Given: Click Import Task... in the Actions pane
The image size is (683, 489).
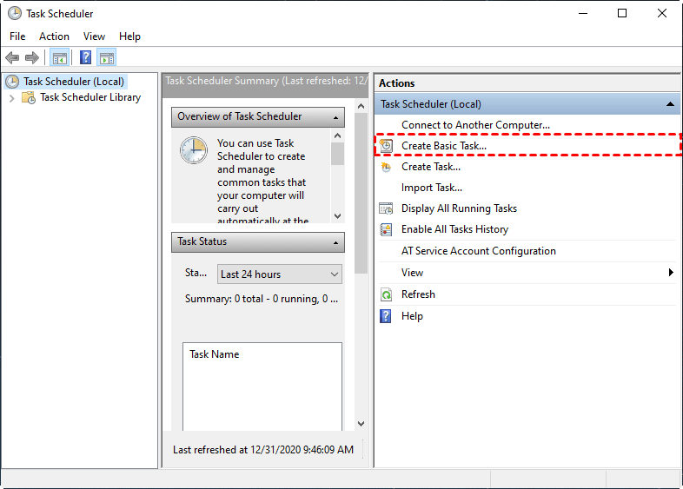Looking at the screenshot, I should coord(431,188).
